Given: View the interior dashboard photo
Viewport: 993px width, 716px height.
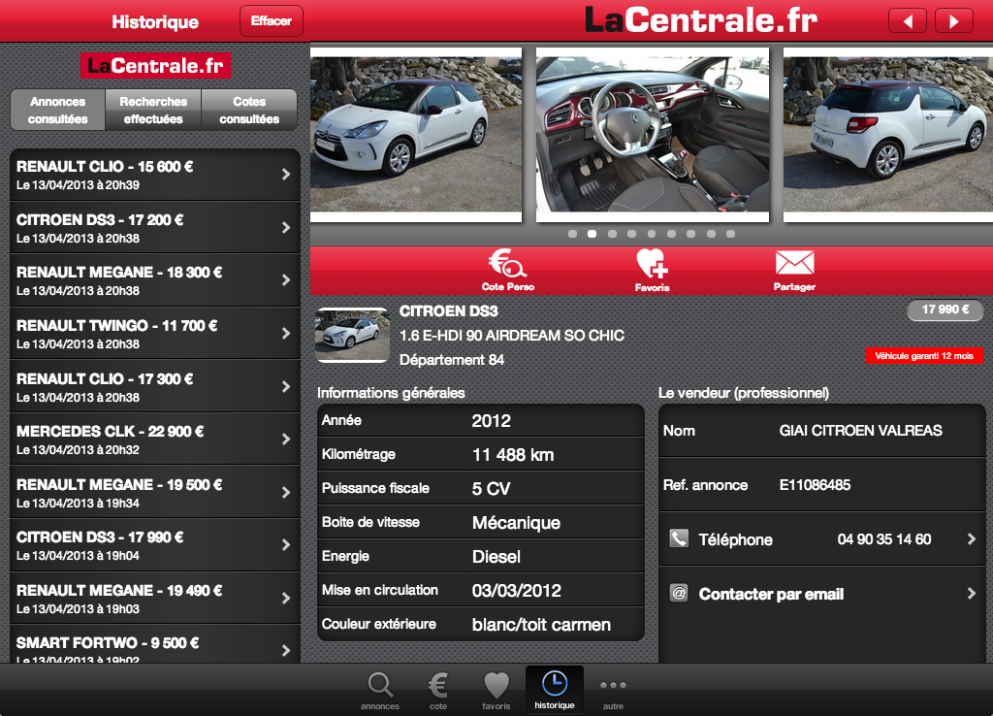Looking at the screenshot, I should click(653, 134).
